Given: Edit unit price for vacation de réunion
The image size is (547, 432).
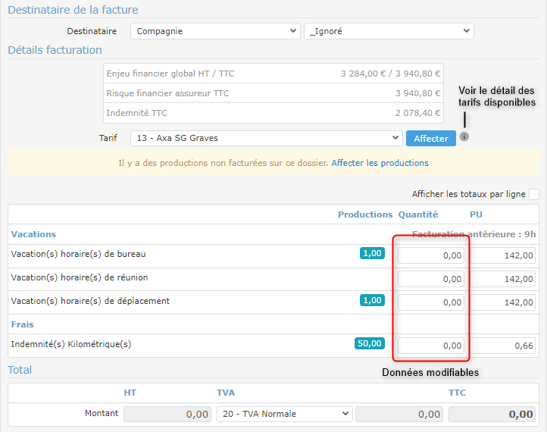Looking at the screenshot, I should coord(506,279).
